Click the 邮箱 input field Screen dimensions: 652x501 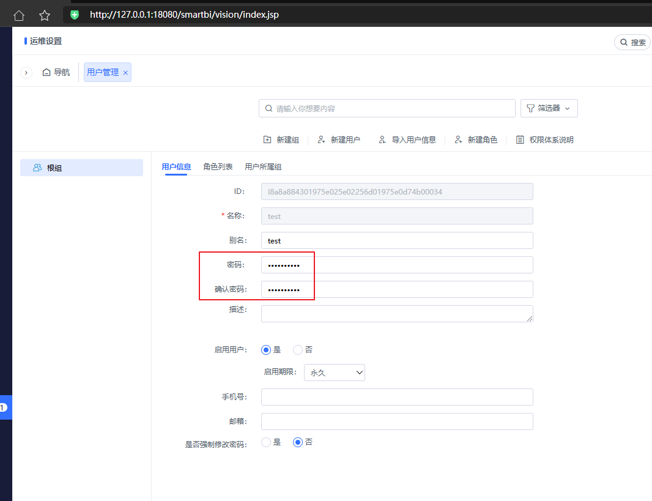tap(397, 421)
